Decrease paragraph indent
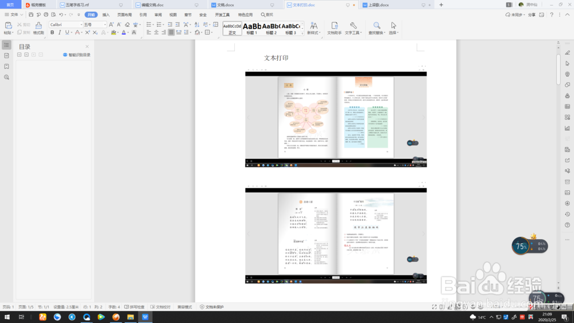 pyautogui.click(x=170, y=25)
